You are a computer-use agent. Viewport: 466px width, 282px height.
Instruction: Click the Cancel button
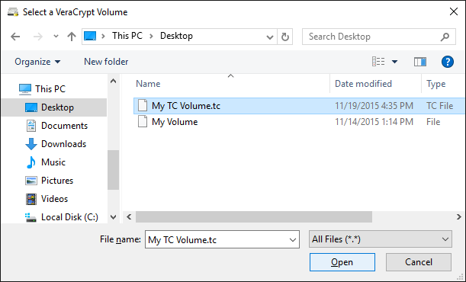(419, 262)
